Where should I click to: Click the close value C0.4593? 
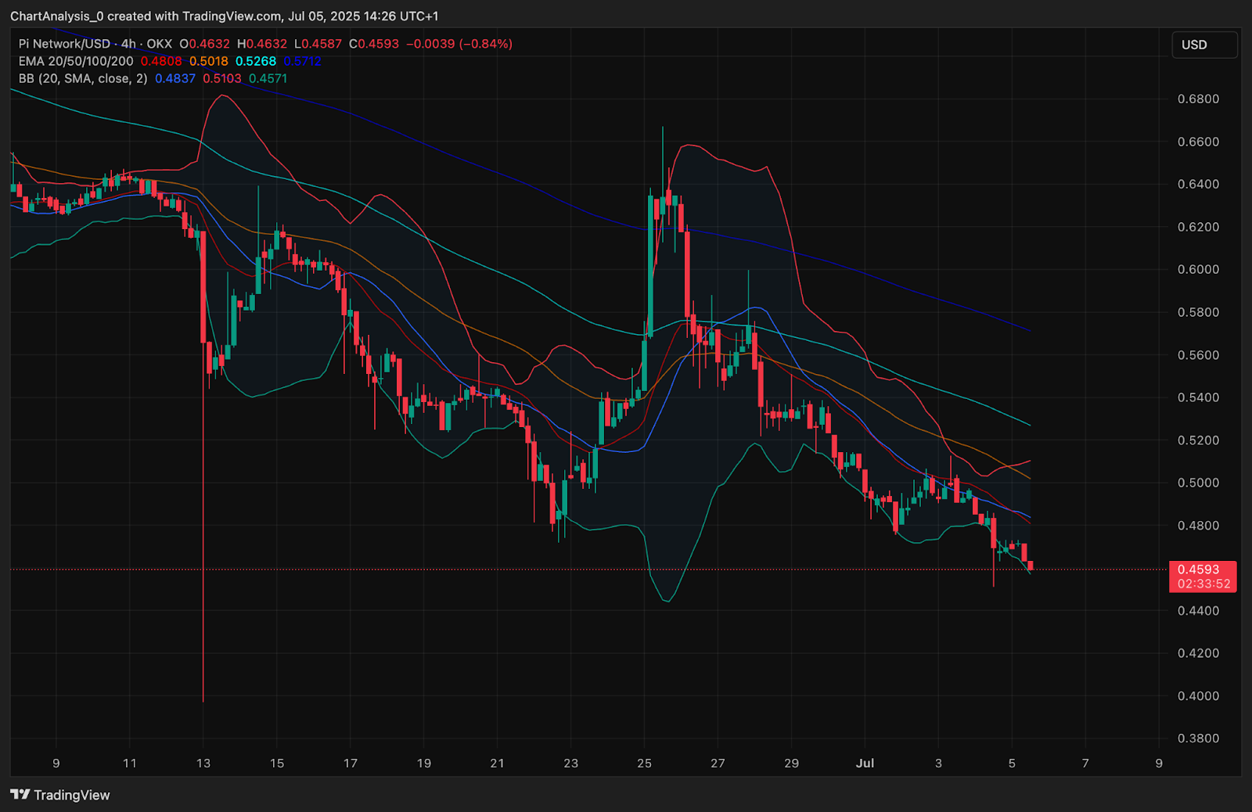pyautogui.click(x=374, y=44)
